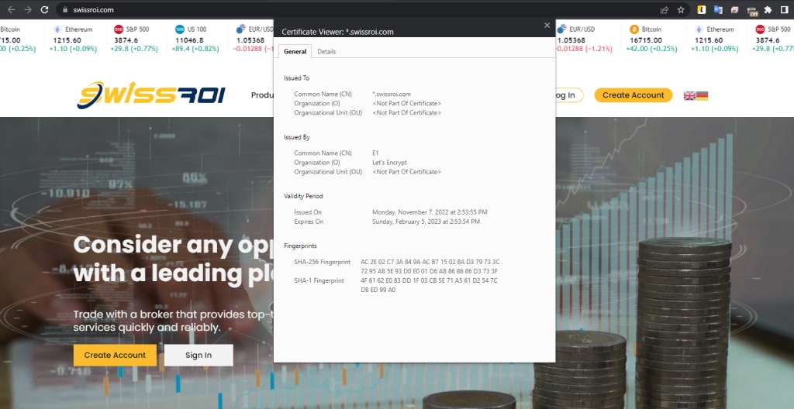Open the Extensions puzzle piece icon
Viewport: 794px width, 409px height.
(x=768, y=9)
